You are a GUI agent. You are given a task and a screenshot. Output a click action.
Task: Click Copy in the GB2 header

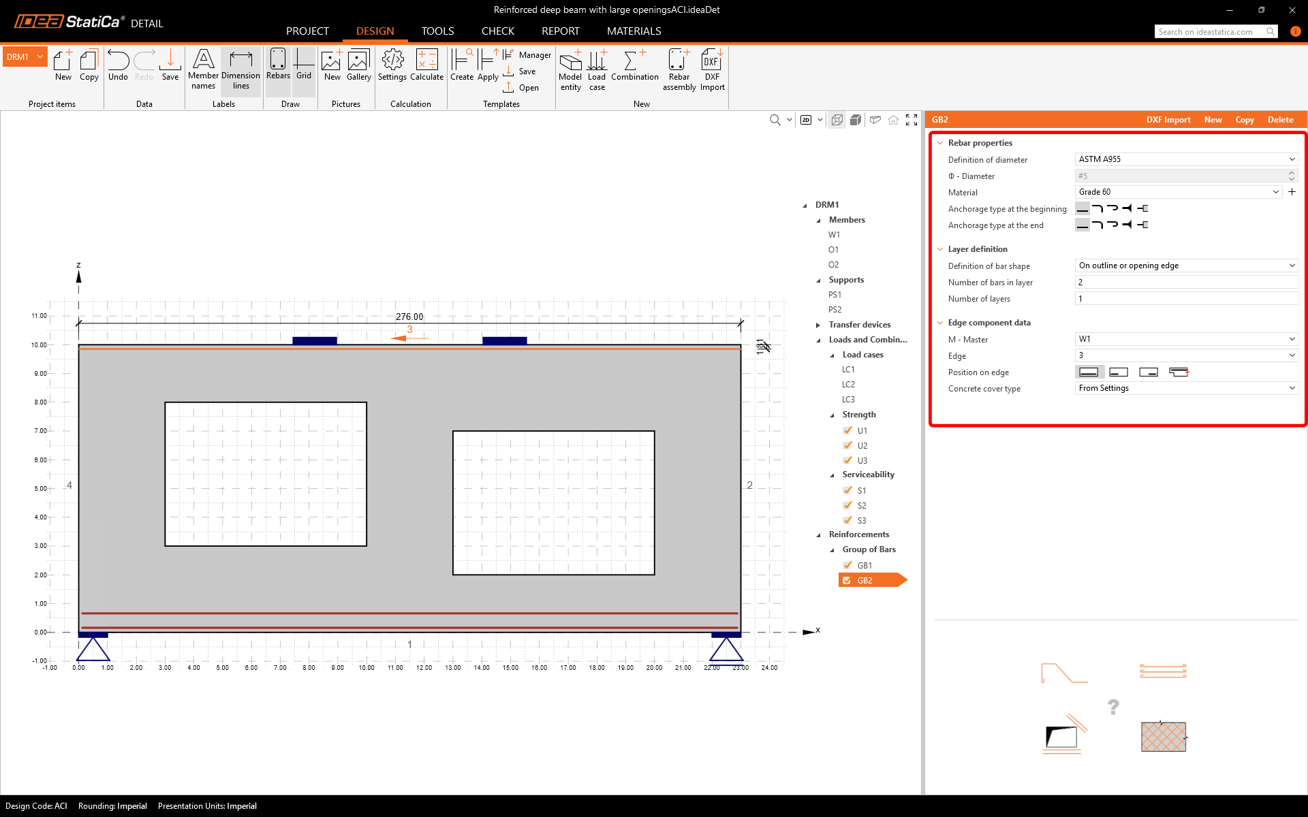click(1244, 120)
